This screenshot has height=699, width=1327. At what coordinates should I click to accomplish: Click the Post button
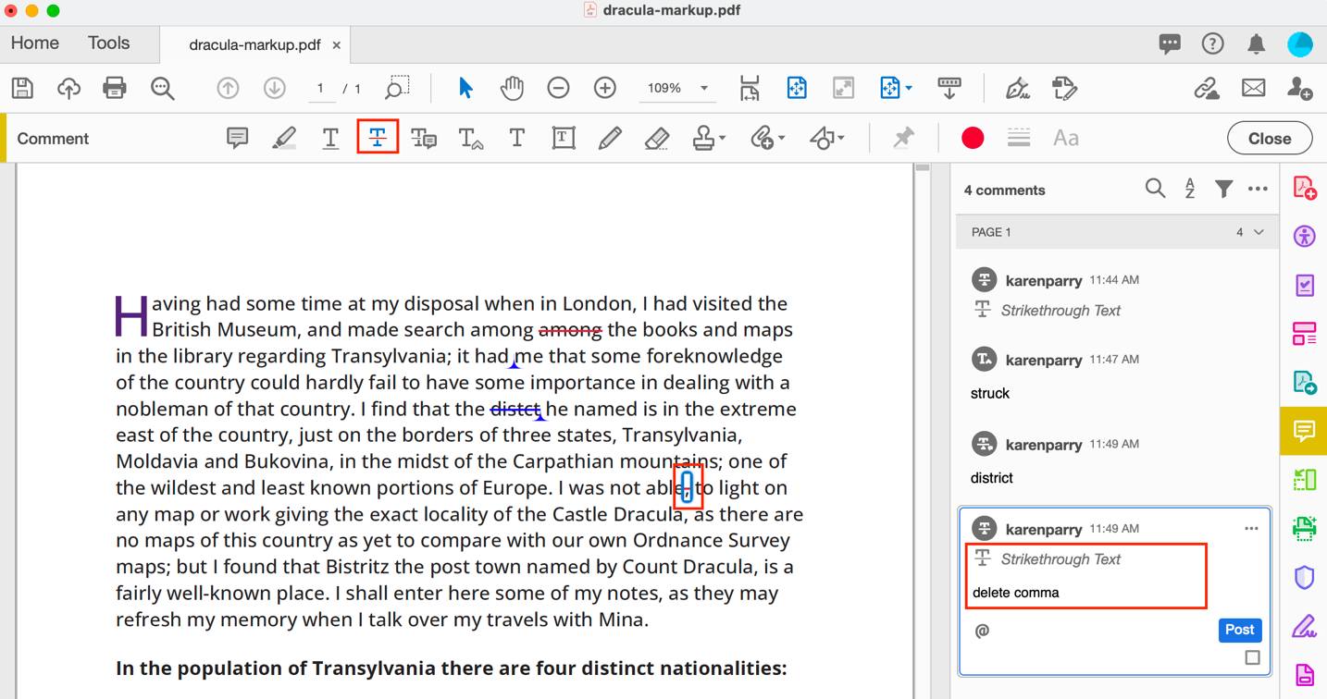point(1239,630)
